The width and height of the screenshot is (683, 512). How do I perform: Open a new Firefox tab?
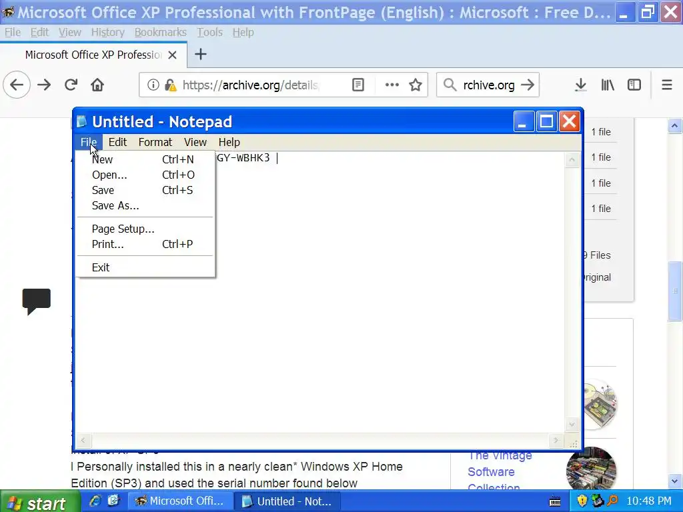tap(200, 55)
